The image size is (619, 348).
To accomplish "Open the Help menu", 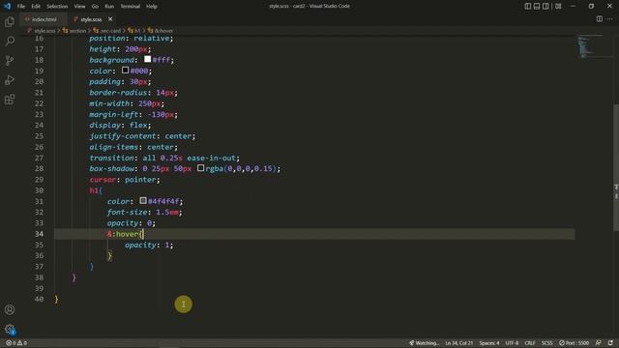I will click(152, 7).
